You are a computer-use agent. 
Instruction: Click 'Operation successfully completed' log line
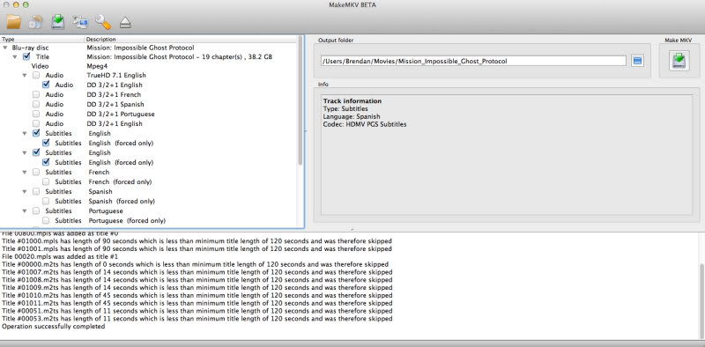coord(54,327)
